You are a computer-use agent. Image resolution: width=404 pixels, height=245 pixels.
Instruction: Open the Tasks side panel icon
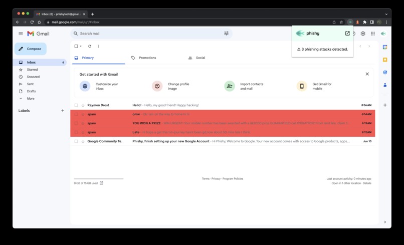pos(385,72)
